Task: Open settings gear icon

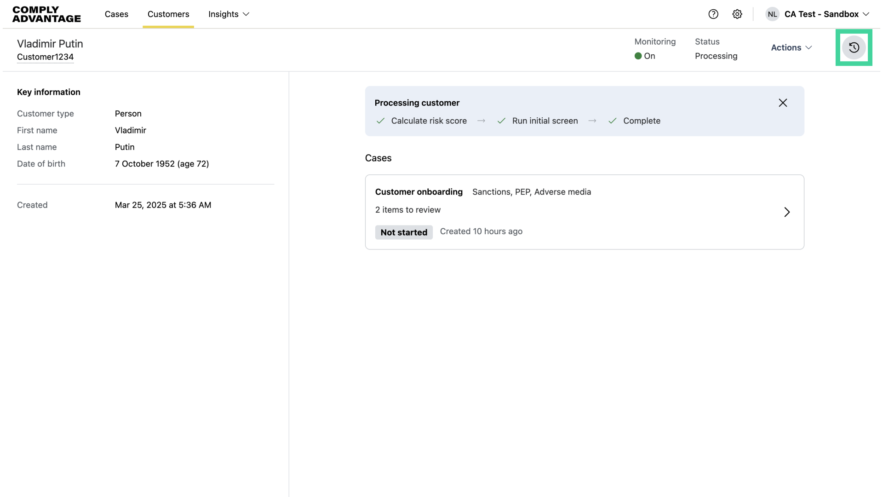Action: (x=737, y=14)
